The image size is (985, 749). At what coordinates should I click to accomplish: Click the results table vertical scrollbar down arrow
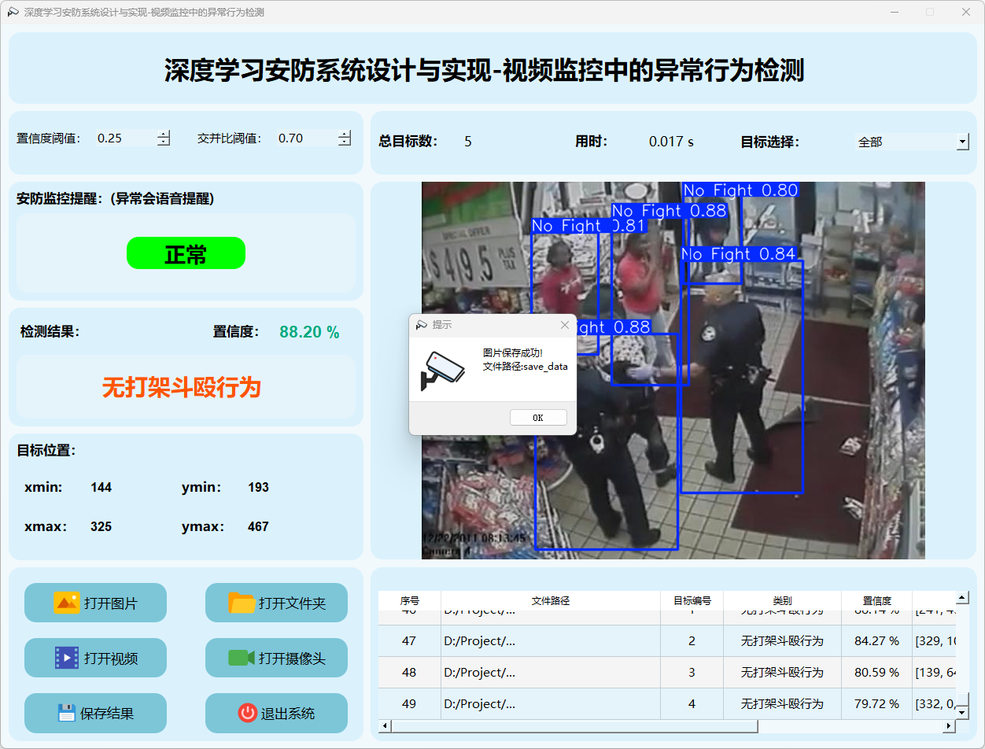961,713
